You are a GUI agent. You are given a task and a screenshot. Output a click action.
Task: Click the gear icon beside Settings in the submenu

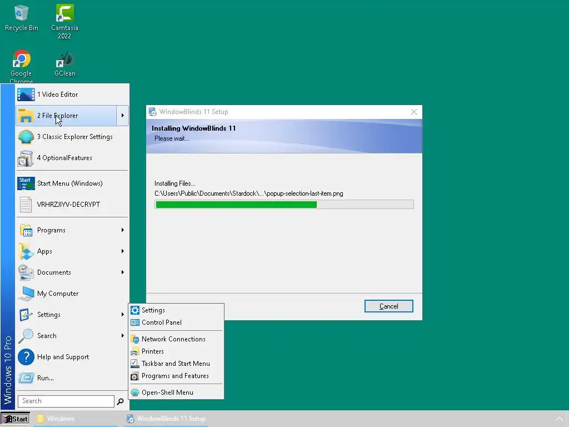point(135,310)
